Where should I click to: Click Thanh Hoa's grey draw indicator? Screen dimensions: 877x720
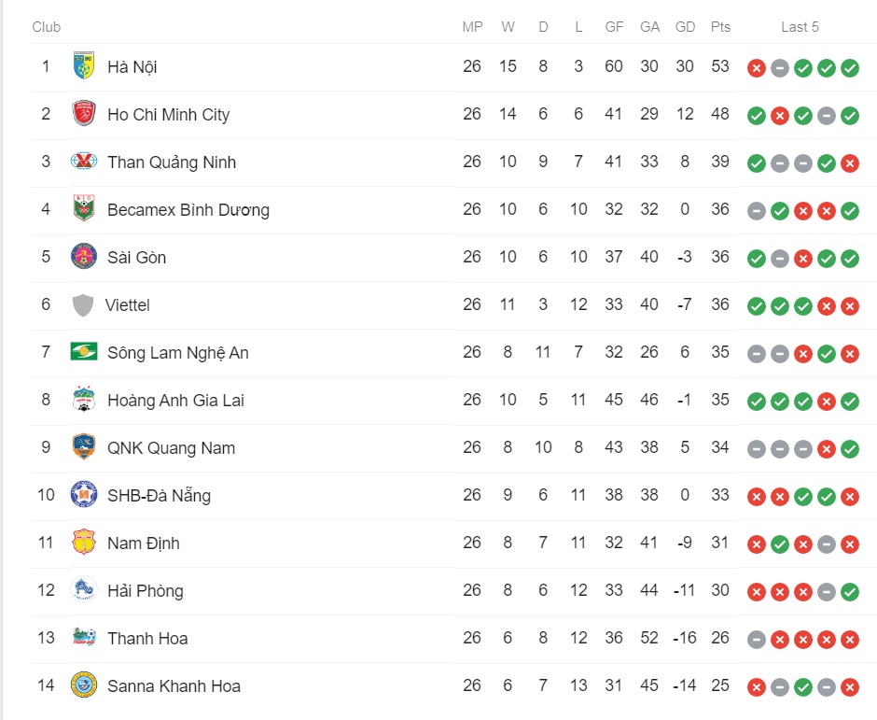(x=757, y=640)
